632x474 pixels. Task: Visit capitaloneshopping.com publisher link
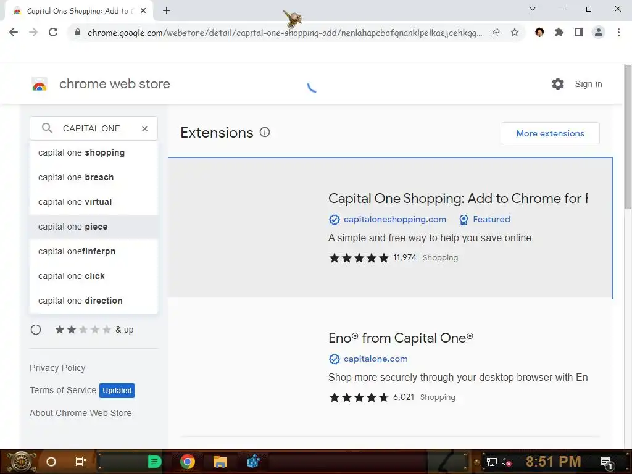coord(394,219)
